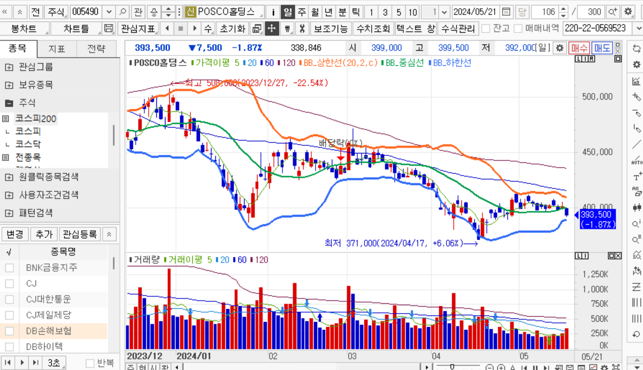Open the right toolbar settings gear

click(637, 64)
